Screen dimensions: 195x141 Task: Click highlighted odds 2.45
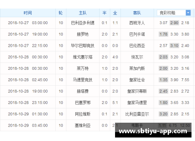click(163, 91)
